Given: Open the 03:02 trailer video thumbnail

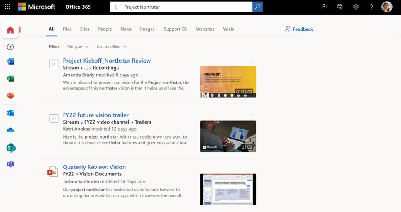Looking at the screenshot, I should [x=228, y=136].
